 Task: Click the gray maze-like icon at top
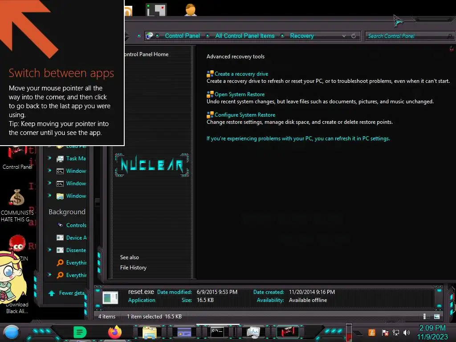coord(156,10)
